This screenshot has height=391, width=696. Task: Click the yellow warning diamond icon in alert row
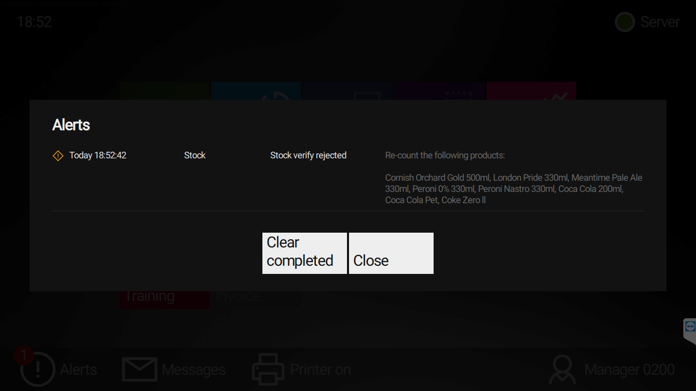point(58,156)
